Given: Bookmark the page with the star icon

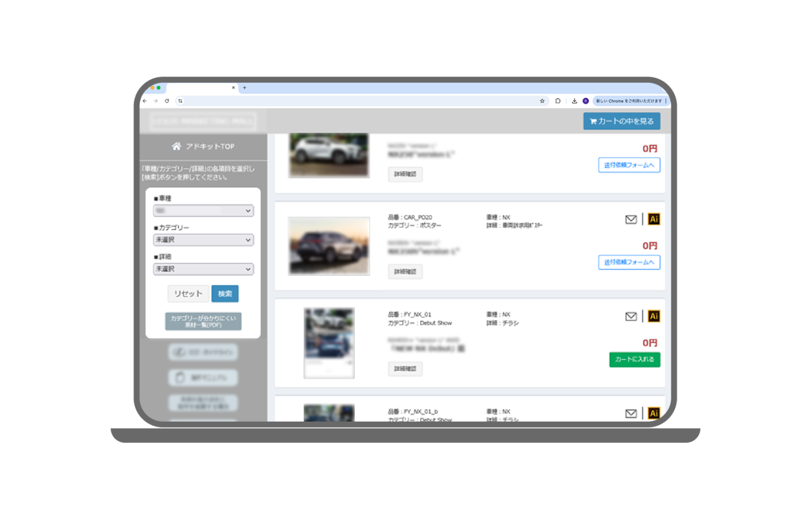Looking at the screenshot, I should coord(542,101).
